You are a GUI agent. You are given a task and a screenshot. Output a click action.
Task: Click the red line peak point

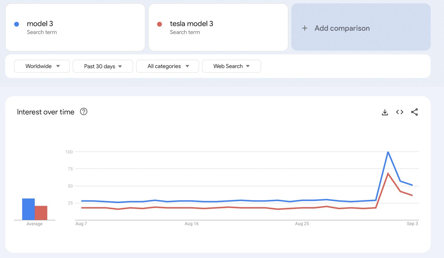pyautogui.click(x=388, y=174)
